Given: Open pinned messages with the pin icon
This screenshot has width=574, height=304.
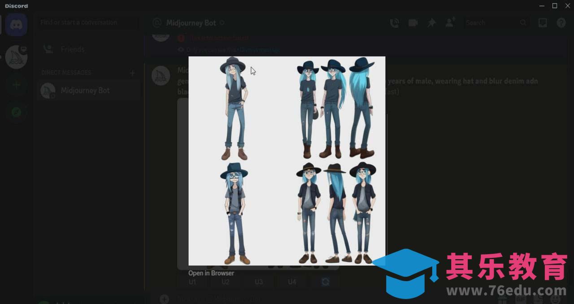Looking at the screenshot, I should [431, 23].
